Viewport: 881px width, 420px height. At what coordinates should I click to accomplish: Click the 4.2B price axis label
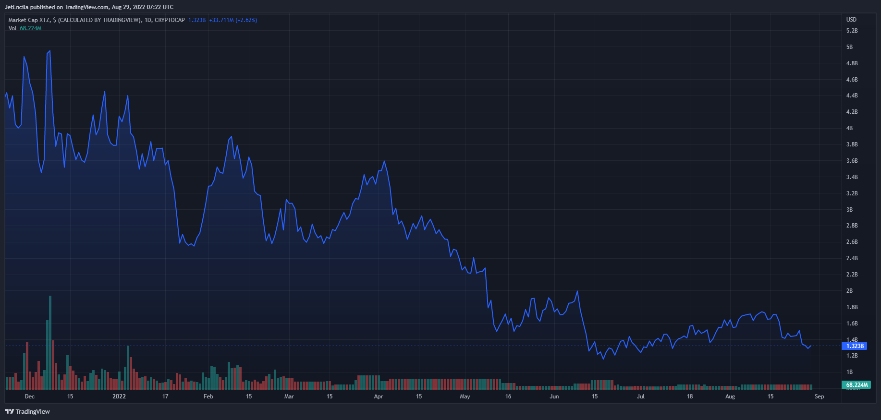(852, 112)
